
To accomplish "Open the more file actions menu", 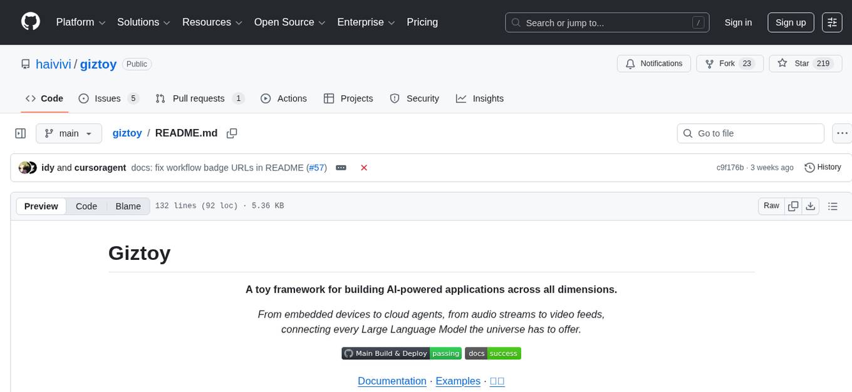I will [x=842, y=133].
